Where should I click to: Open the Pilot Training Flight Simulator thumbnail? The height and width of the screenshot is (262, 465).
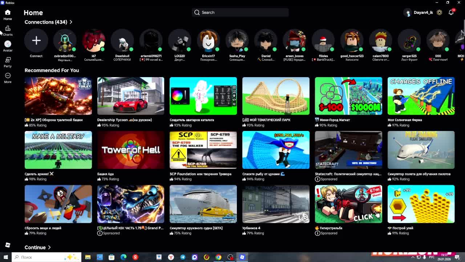pyautogui.click(x=421, y=150)
